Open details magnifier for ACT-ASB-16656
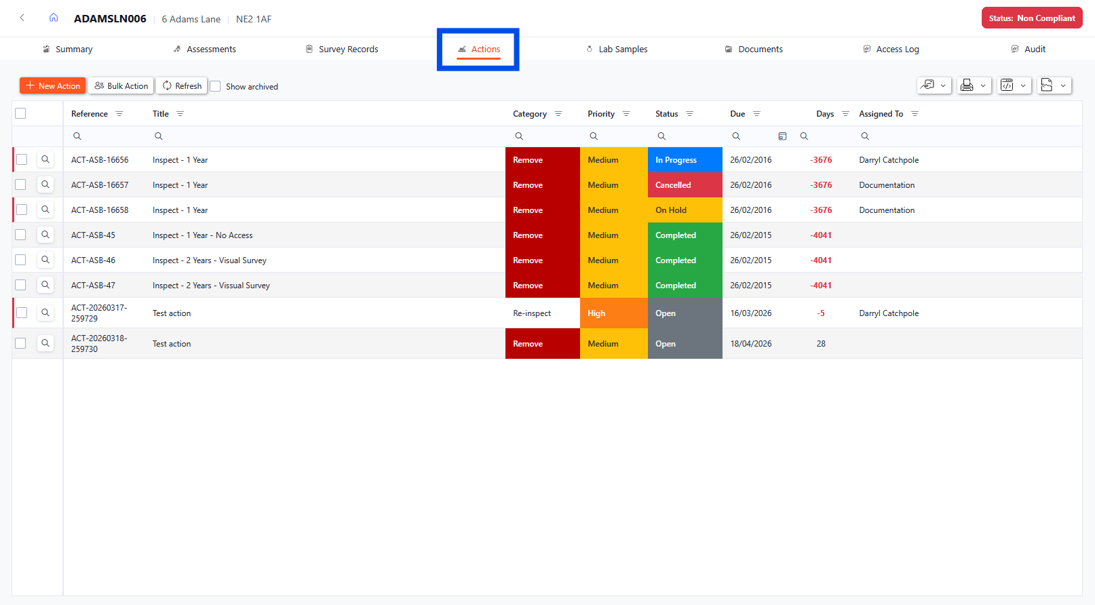The image size is (1095, 605). pos(45,160)
